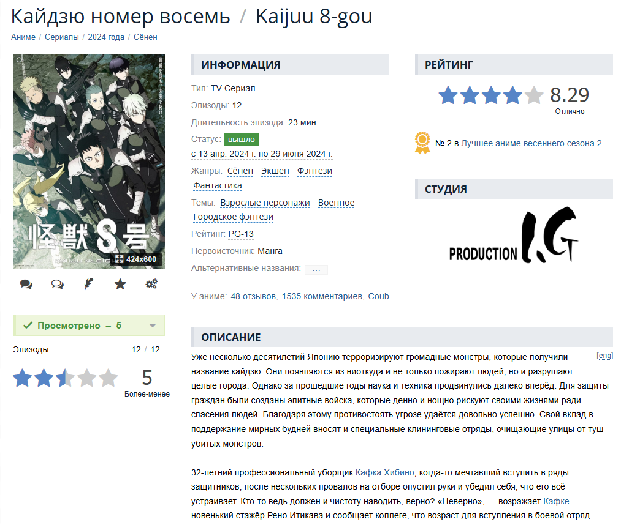Image resolution: width=621 pixels, height=525 pixels.
Task: Click the outlined speech bubbles discussion icon
Action: (58, 284)
